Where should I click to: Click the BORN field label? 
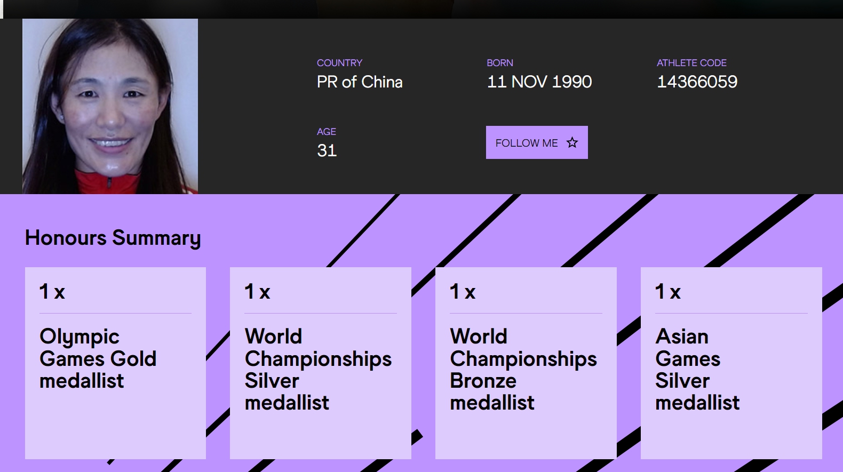click(499, 63)
